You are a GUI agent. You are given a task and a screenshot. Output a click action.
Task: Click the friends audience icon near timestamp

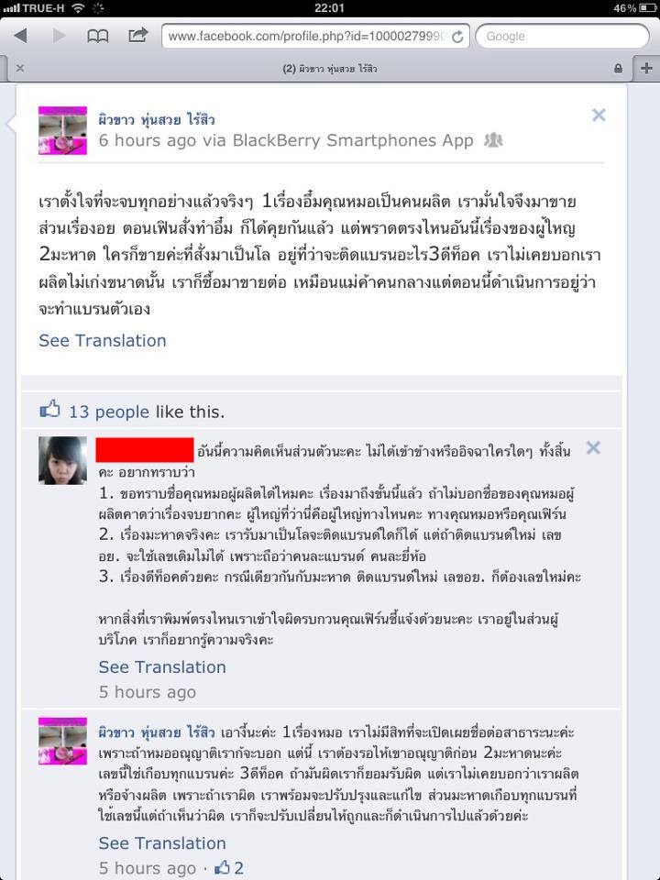pos(493,139)
